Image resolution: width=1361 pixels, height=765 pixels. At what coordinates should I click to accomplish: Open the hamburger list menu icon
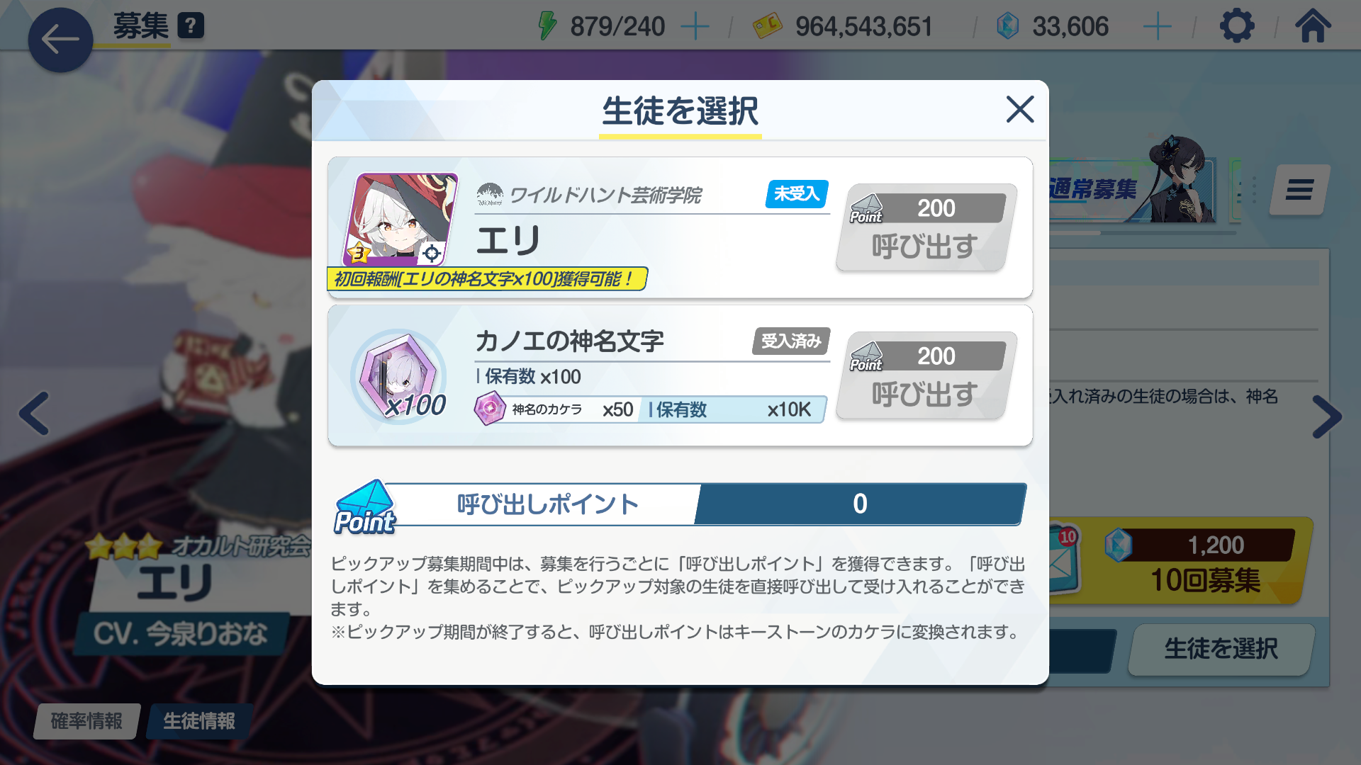pyautogui.click(x=1299, y=190)
